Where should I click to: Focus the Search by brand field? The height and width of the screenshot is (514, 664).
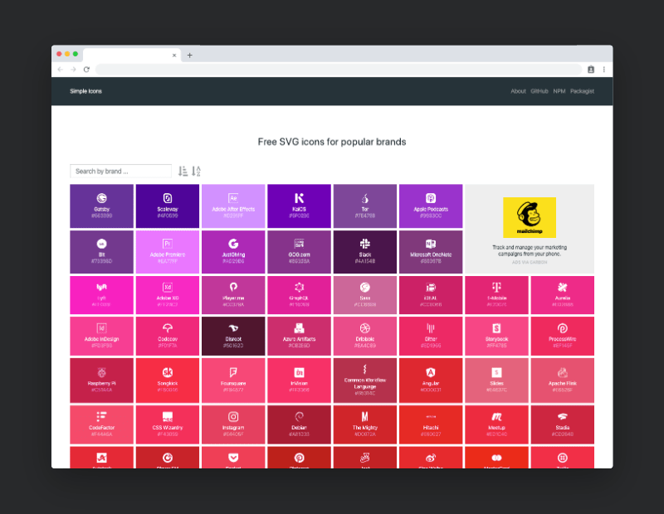[120, 172]
